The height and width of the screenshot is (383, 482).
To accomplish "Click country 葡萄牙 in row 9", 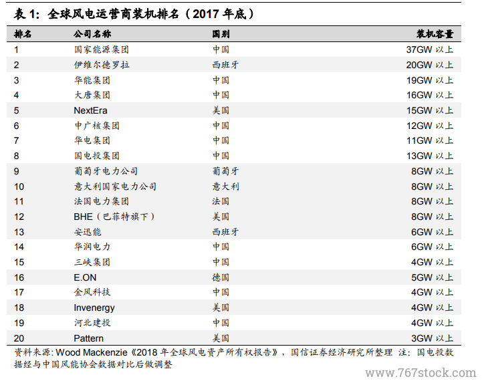I will tap(225, 171).
